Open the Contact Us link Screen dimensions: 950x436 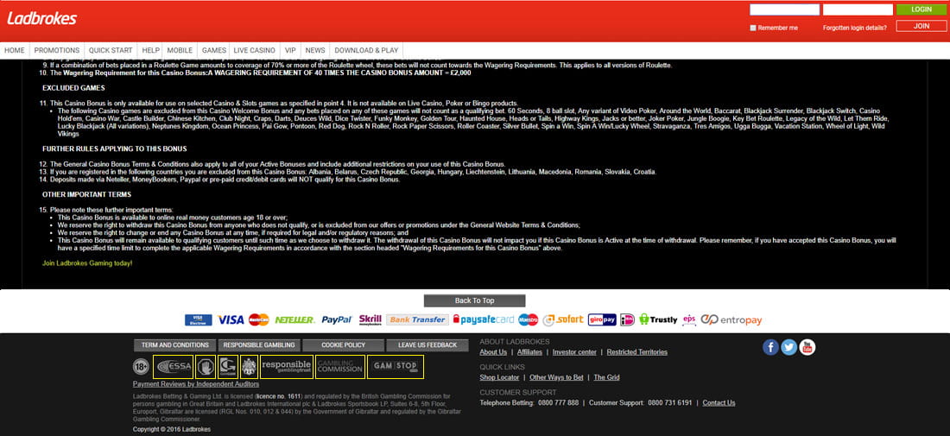pyautogui.click(x=719, y=402)
